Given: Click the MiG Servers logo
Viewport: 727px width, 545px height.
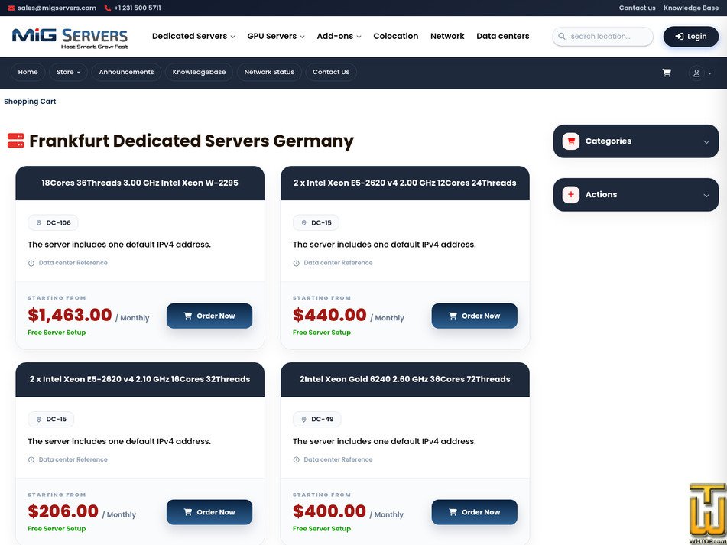Looking at the screenshot, I should pos(70,37).
